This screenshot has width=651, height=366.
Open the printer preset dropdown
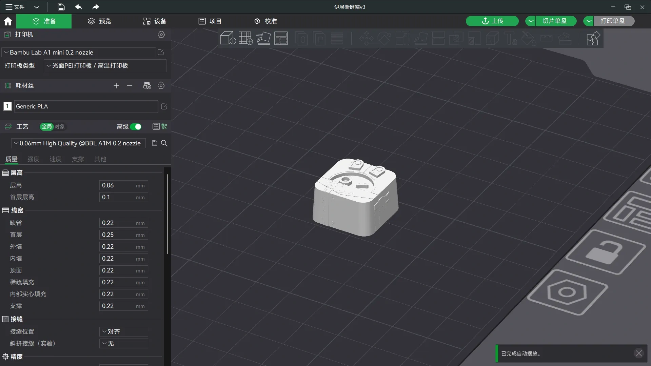(79, 52)
